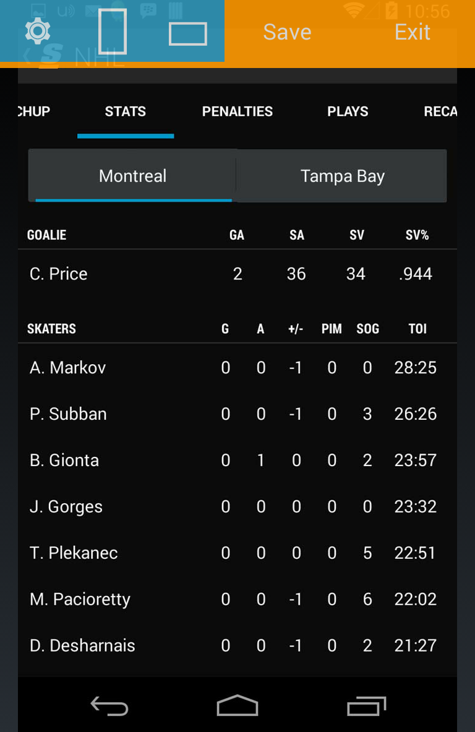Go to the Matchup tab
The image size is (475, 732).
(x=33, y=111)
